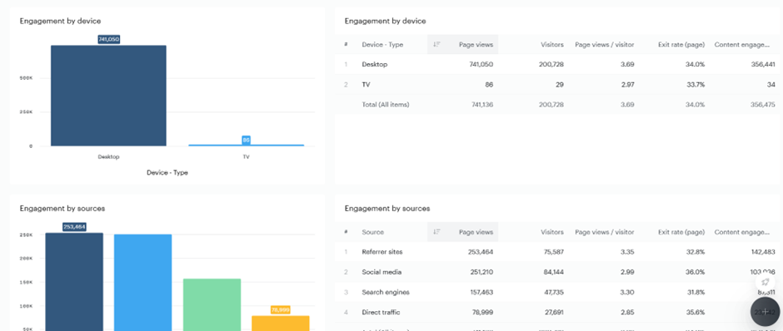This screenshot has width=783, height=331.
Task: Sort sources table by Page views column
Action: point(476,232)
